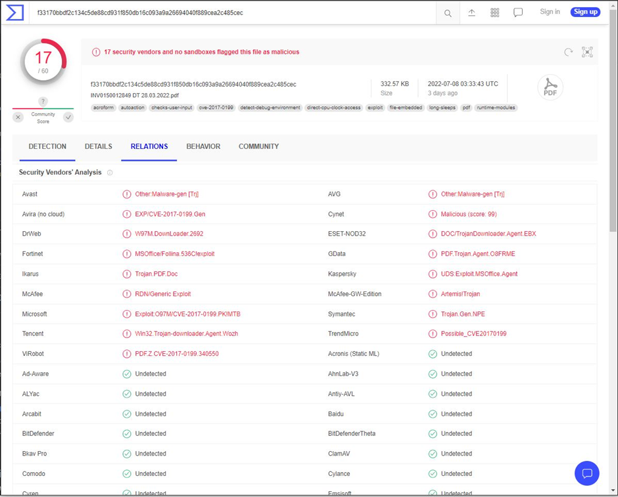
Task: Click the direct-cpu-clock-access tag
Action: tap(333, 108)
